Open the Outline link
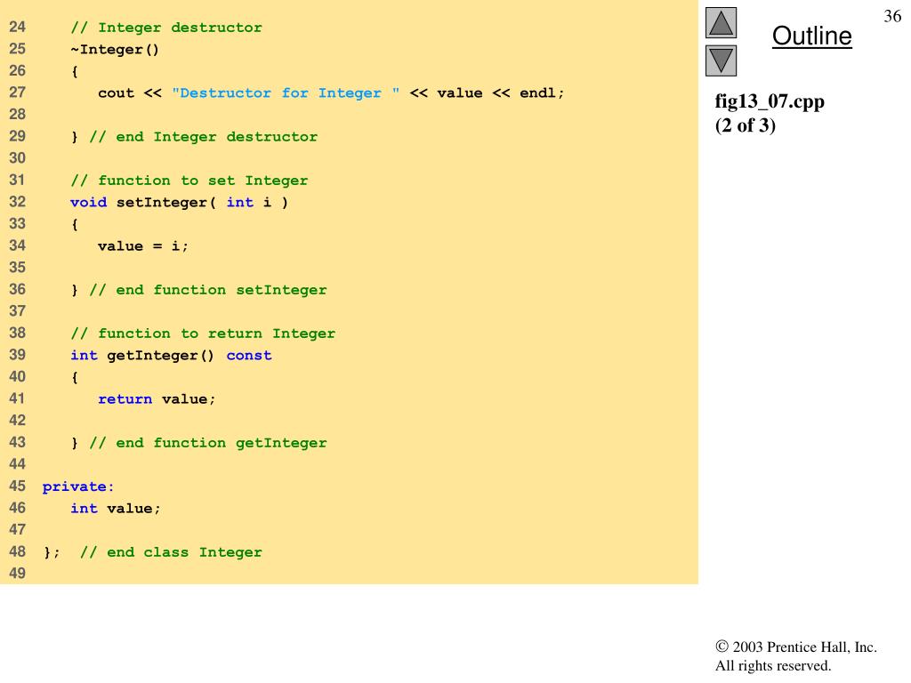The height and width of the screenshot is (683, 911). pyautogui.click(x=811, y=36)
